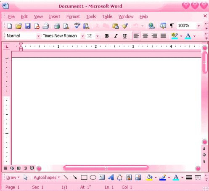Choose Dash Style on the drawing toolbar
The image size is (209, 191).
tap(198, 178)
